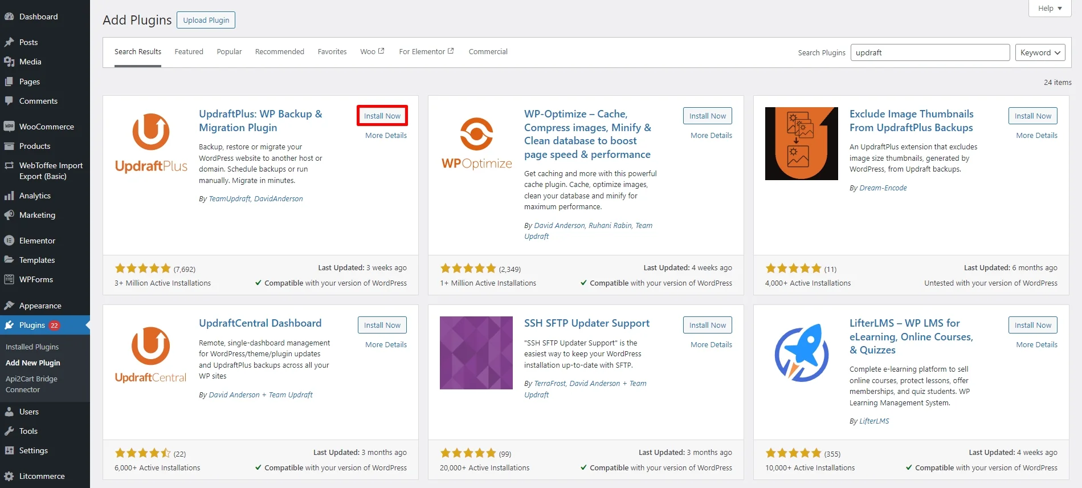Image resolution: width=1082 pixels, height=488 pixels.
Task: Click the Plugins update count badge 22
Action: click(x=54, y=326)
